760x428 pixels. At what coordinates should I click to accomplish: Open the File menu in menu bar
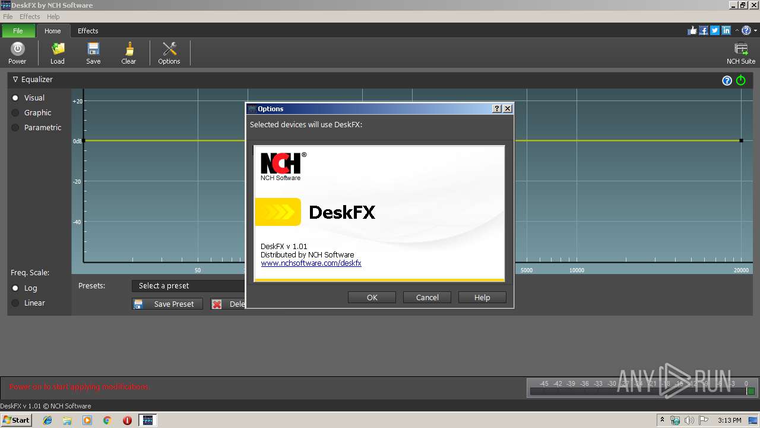coord(8,17)
